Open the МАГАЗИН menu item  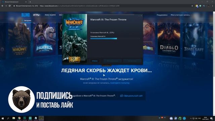coord(50,15)
